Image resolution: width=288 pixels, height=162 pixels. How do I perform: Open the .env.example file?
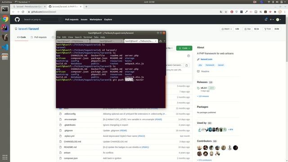[x=70, y=119]
